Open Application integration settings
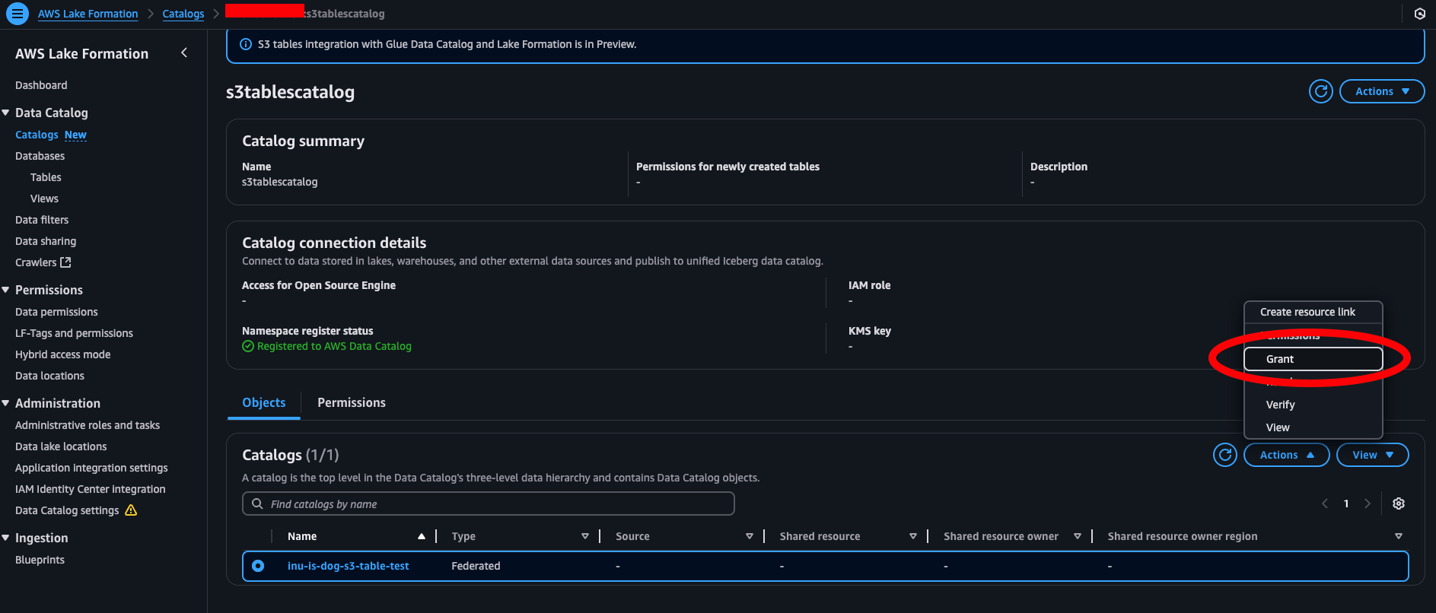This screenshot has width=1436, height=613. click(91, 468)
